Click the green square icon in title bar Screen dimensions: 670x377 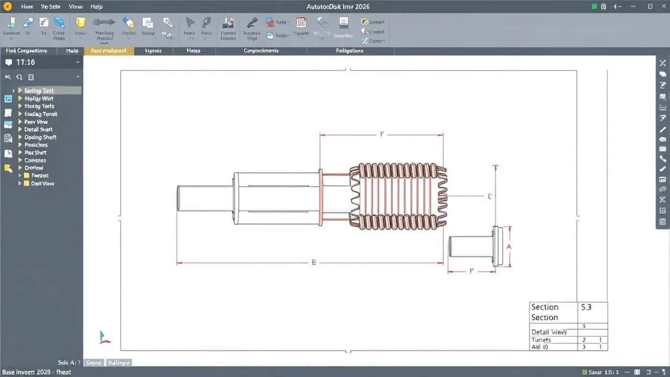[x=594, y=7]
